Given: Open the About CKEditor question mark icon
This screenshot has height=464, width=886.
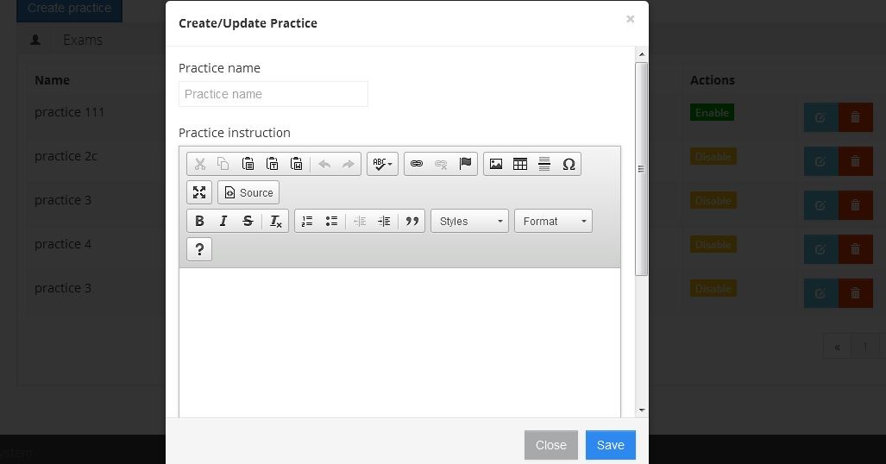Looking at the screenshot, I should point(199,249).
